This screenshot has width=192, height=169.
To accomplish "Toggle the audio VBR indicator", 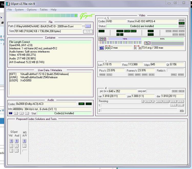I will click(x=89, y=104).
